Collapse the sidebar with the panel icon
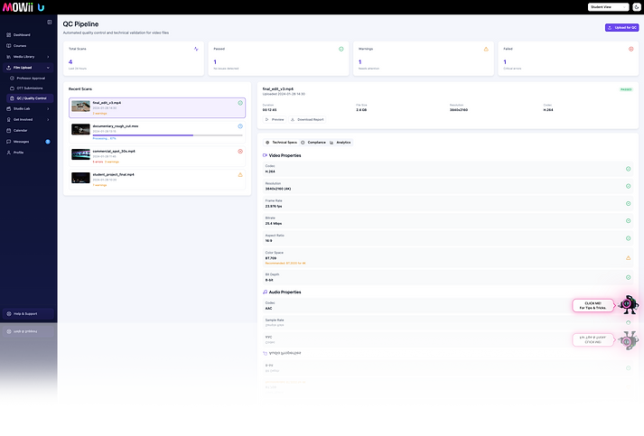Viewport: 644px width, 436px height. click(50, 23)
